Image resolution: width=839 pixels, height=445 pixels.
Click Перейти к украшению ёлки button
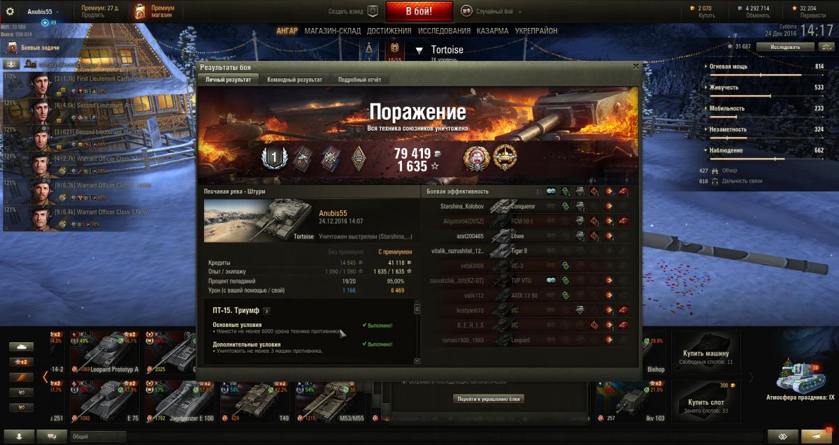pos(488,399)
